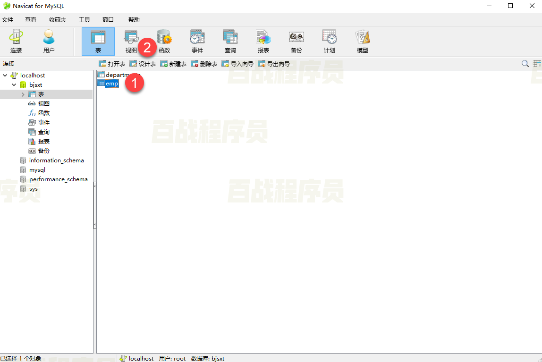Screen dimensions: 542x362
Task: Open the View (查看) menu
Action: coord(30,20)
